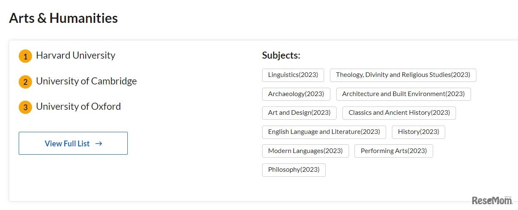Open the Modern Languages(2023) tag

pyautogui.click(x=305, y=151)
